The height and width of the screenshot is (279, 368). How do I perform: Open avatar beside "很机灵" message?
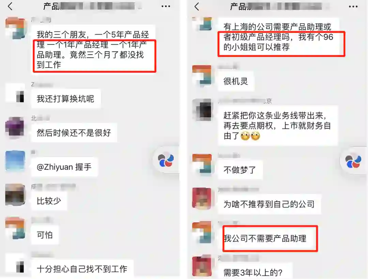pos(202,75)
